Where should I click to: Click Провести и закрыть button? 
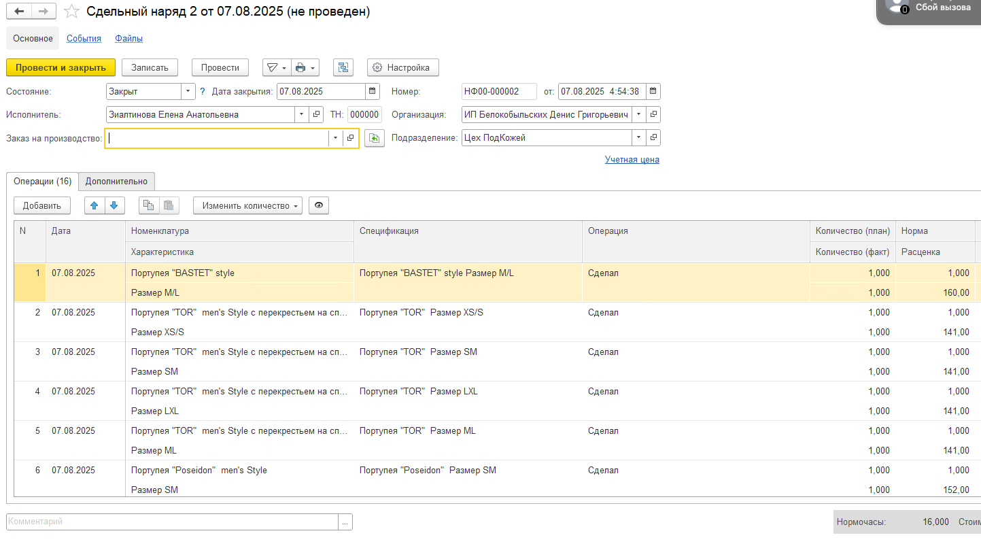(x=61, y=67)
